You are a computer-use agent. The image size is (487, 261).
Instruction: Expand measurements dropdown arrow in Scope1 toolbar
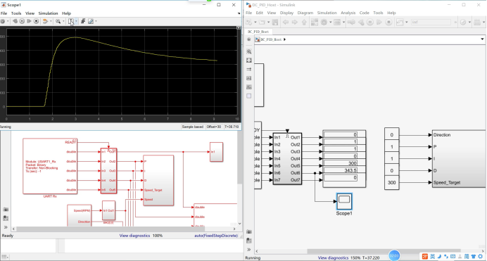[x=96, y=21]
